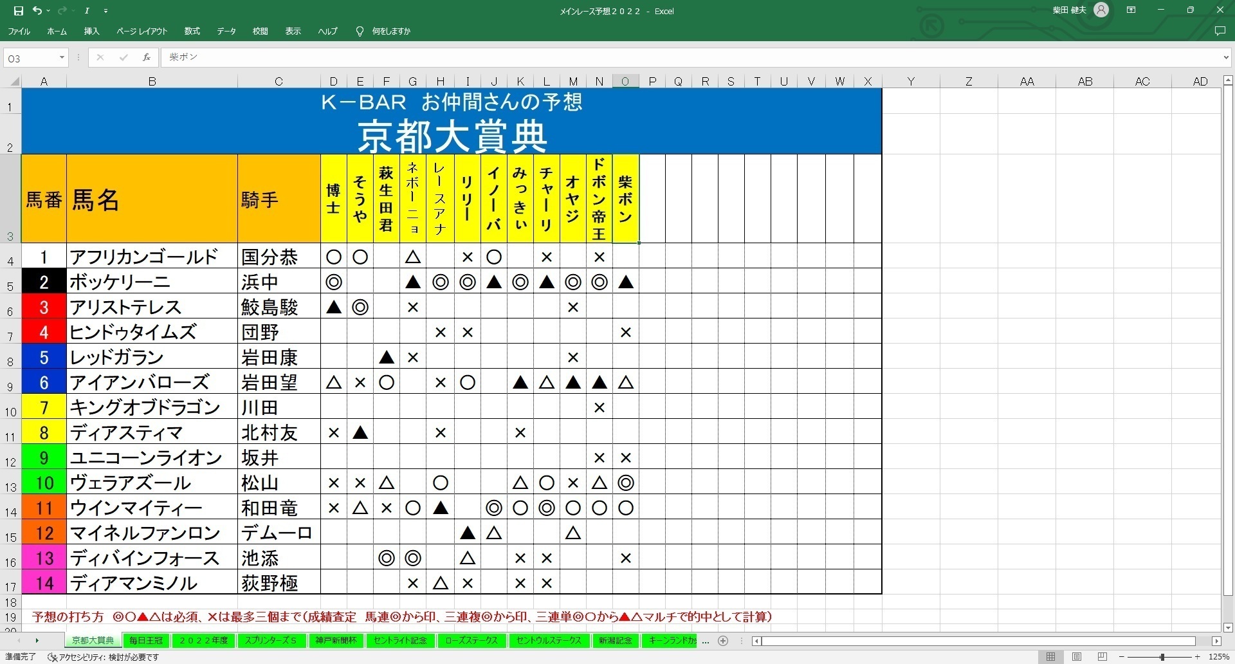The image size is (1235, 664).
Task: Click the horizontal scrollbar right arrow
Action: [1216, 641]
